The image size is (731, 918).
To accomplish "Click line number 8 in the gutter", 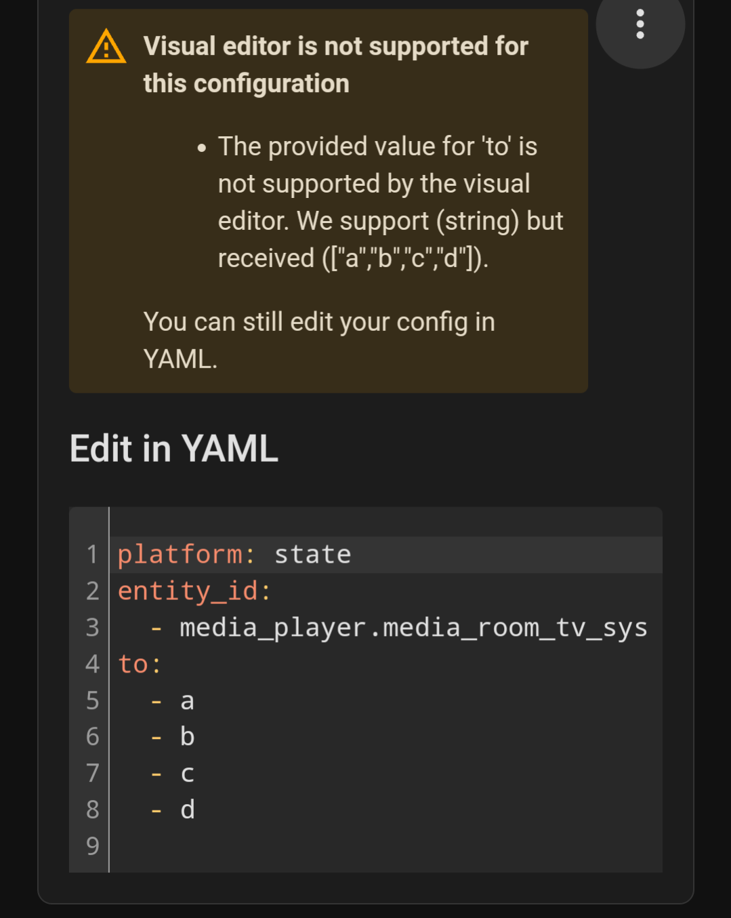I will click(x=93, y=810).
